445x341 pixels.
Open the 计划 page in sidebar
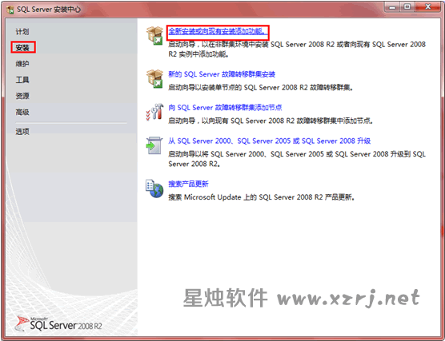pos(22,32)
